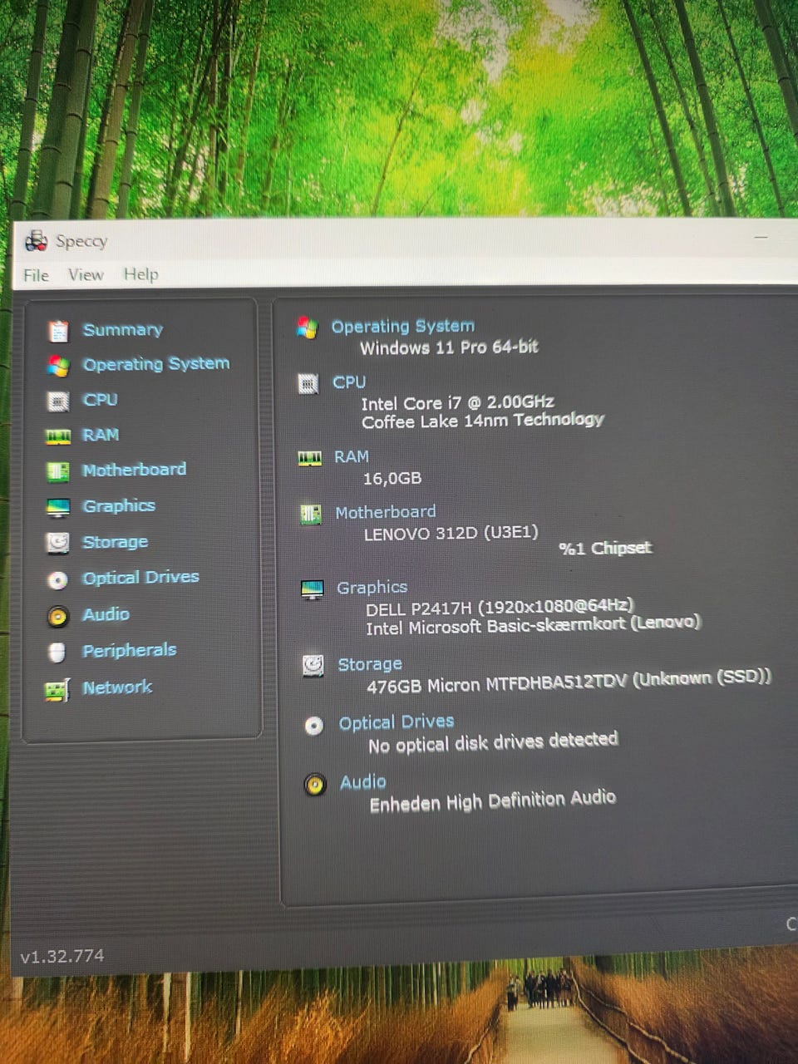Open the RAM heading link in summary

tap(351, 456)
